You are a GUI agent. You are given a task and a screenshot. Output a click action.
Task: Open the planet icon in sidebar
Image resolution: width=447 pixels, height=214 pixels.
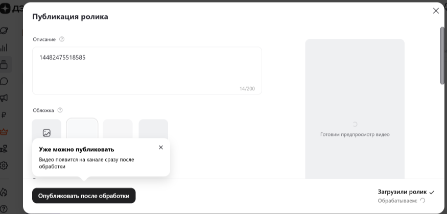(4, 31)
